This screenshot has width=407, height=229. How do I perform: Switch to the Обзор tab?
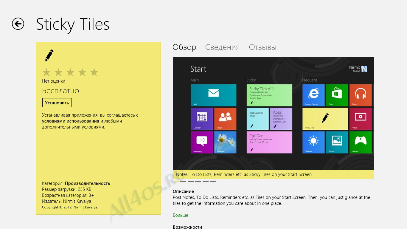point(184,47)
